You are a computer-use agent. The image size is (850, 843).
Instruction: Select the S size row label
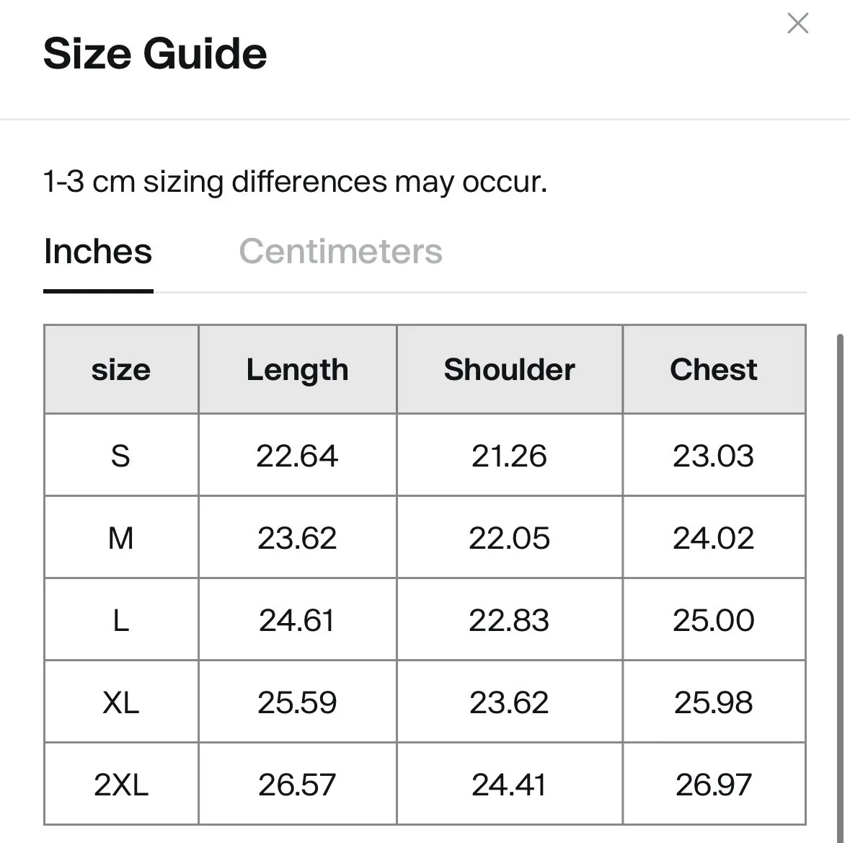click(x=121, y=455)
